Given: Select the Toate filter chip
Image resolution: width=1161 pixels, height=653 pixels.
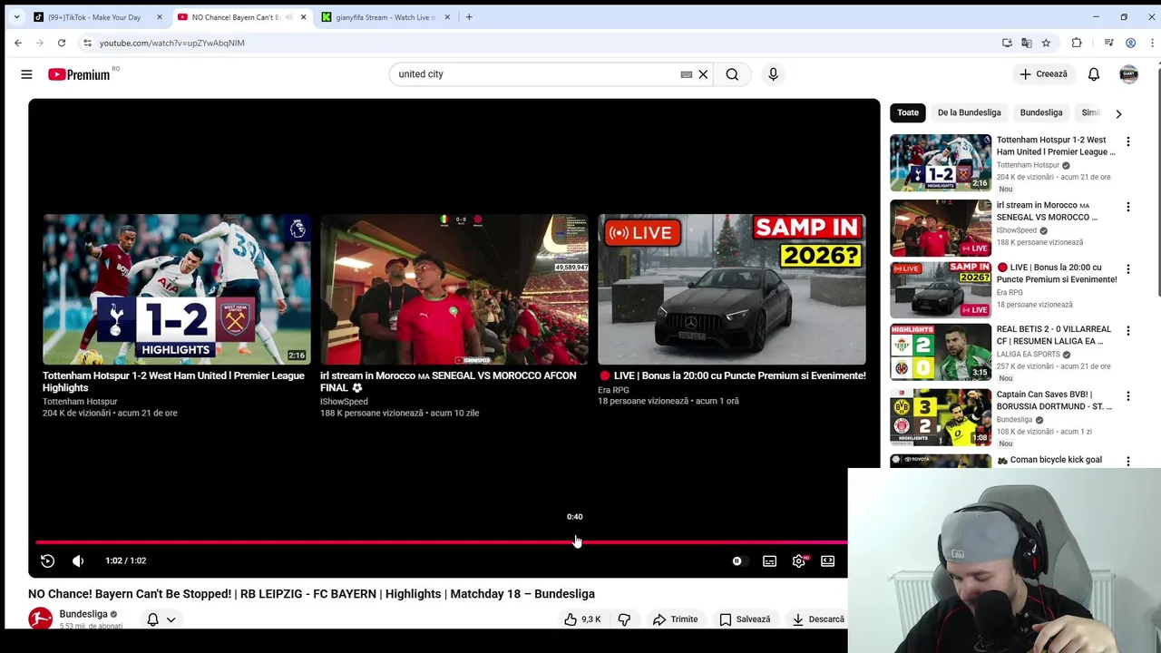Looking at the screenshot, I should pos(908,112).
